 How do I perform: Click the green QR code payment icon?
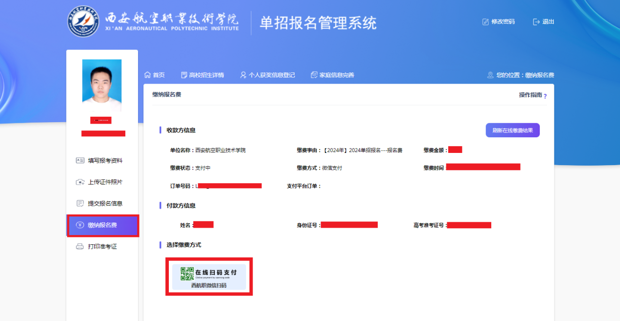[187, 273]
